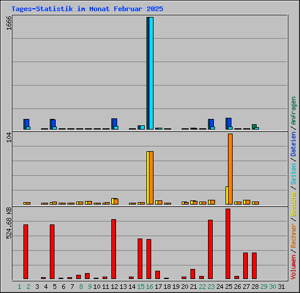Select the yellow Besuche bar for day 25
300x293 pixels.
tap(227, 196)
